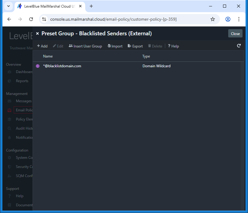Click the grayed Edit toolbar button

(58, 46)
